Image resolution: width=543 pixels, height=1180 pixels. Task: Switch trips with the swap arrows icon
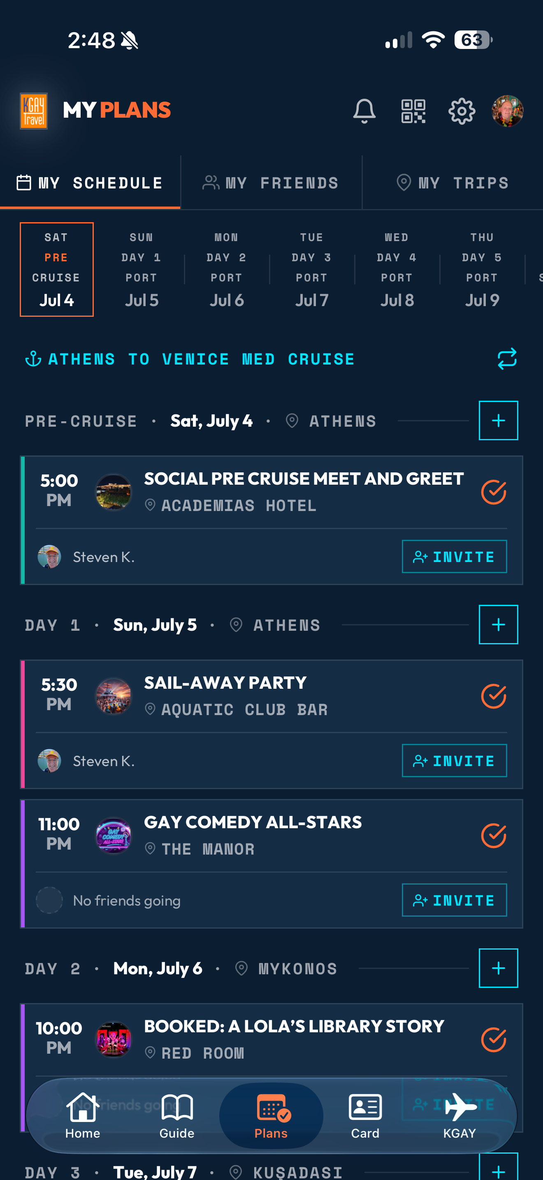pyautogui.click(x=507, y=359)
